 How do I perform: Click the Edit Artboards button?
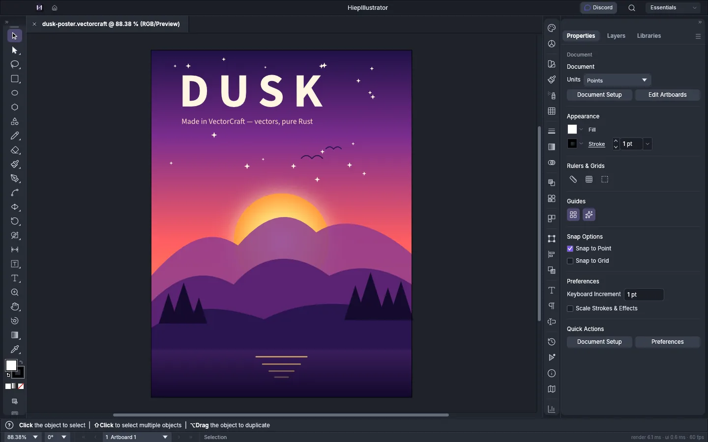(x=668, y=95)
